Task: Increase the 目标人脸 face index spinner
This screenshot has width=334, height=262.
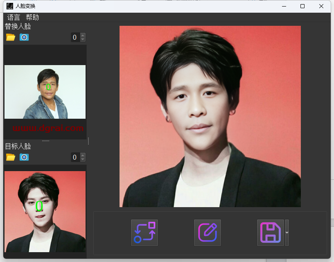Action: point(83,155)
